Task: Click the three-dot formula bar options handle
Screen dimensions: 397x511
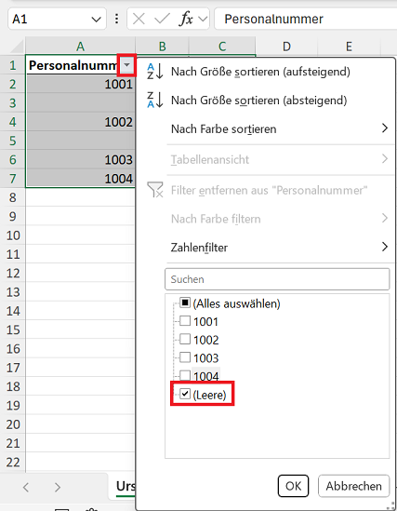Action: coord(116,19)
